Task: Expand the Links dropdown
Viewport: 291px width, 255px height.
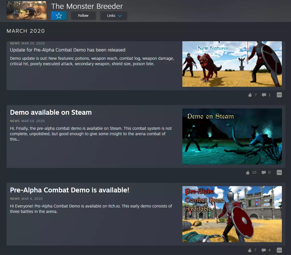Action: (x=113, y=16)
